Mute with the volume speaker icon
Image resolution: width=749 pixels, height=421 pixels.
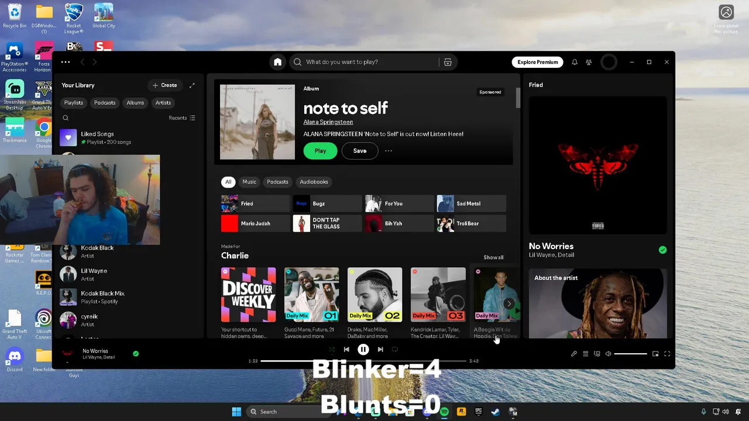pyautogui.click(x=609, y=354)
